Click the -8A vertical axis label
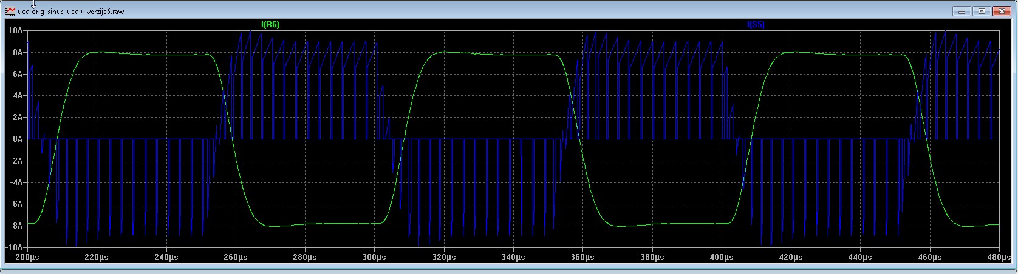The image size is (1018, 274). pos(16,226)
